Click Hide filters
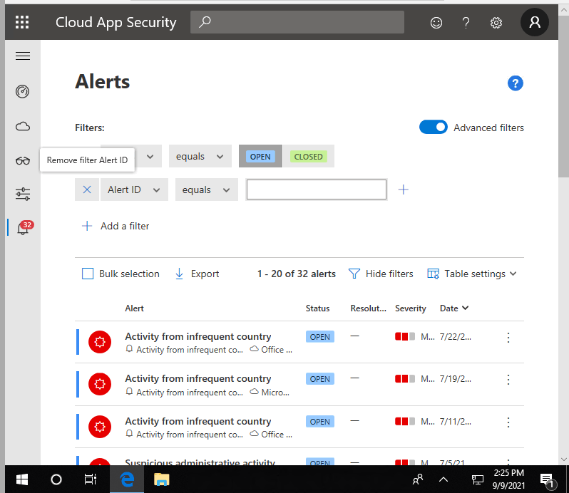569x493 pixels. (x=381, y=274)
